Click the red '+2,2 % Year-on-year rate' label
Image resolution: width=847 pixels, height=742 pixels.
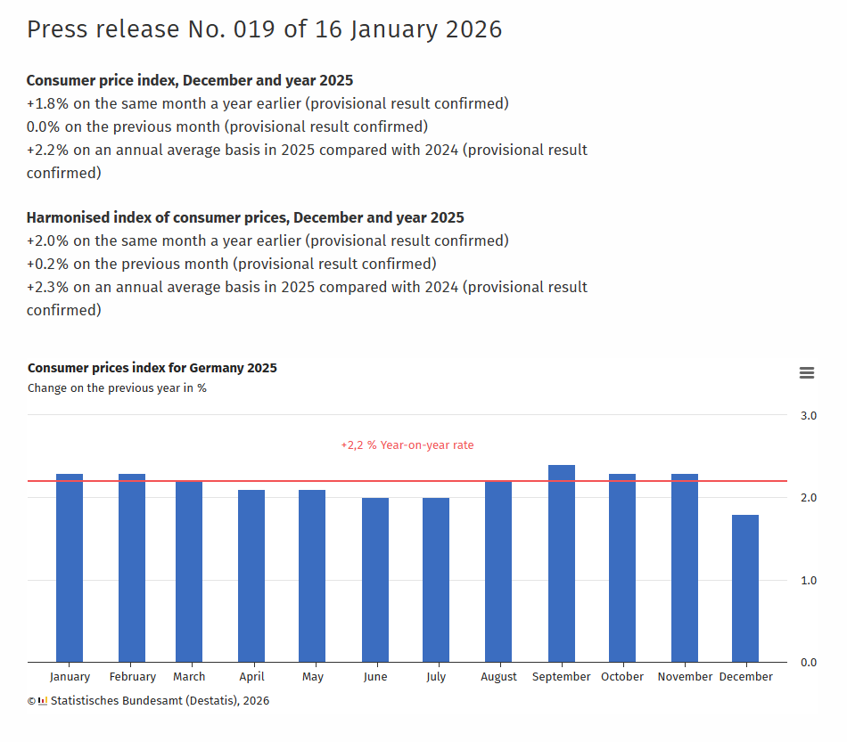407,444
